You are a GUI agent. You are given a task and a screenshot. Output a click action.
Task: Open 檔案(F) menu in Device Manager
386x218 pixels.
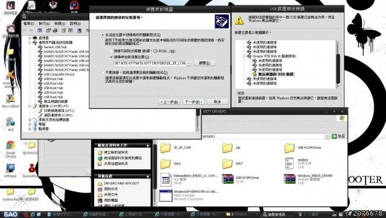[29, 23]
